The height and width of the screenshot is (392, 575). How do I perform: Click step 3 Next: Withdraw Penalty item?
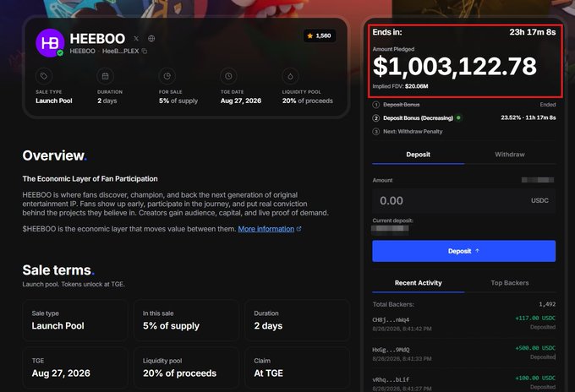click(x=408, y=132)
